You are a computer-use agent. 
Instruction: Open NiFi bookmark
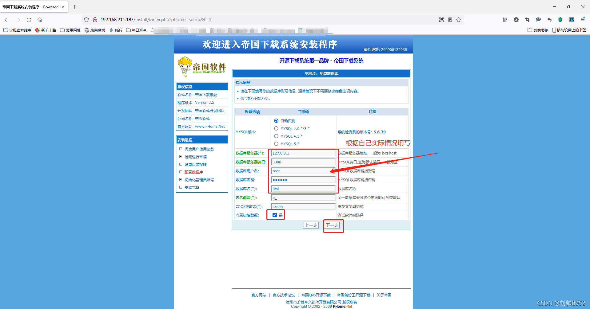tap(116, 30)
